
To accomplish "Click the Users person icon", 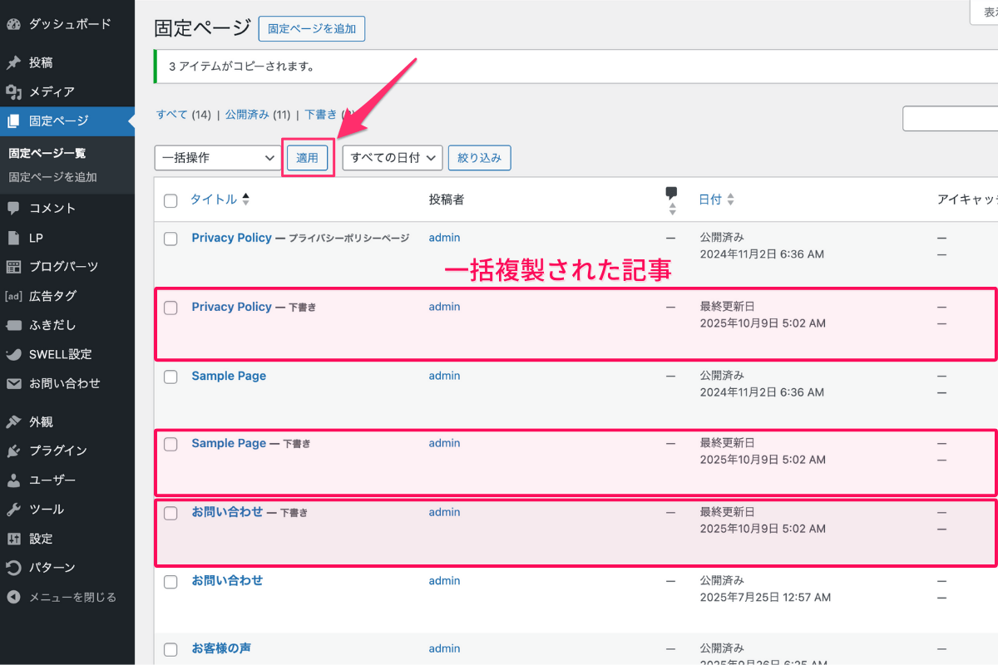I will [x=13, y=480].
